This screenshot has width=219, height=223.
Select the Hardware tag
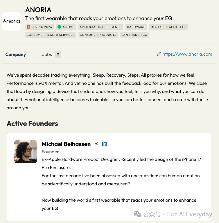point(136,27)
